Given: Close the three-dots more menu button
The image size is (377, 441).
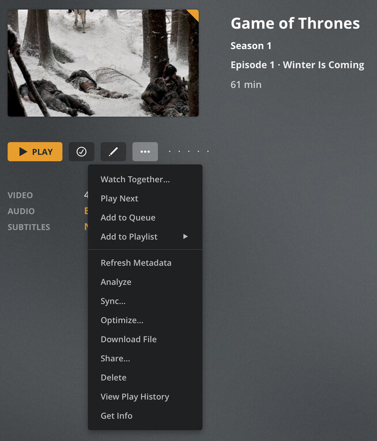Looking at the screenshot, I should point(145,152).
